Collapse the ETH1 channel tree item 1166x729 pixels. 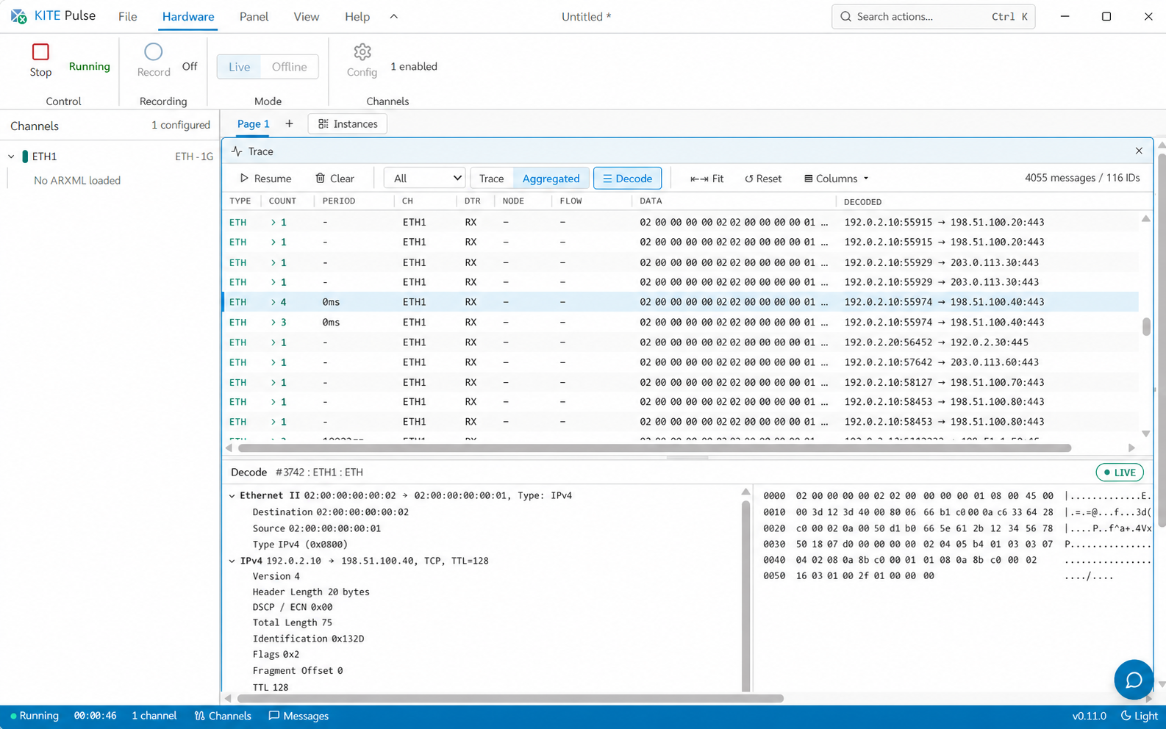(x=11, y=156)
